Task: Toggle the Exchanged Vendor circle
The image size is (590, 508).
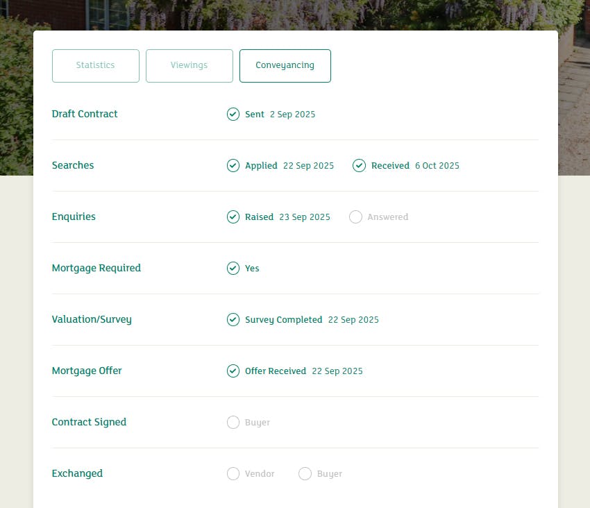Action: click(x=233, y=474)
